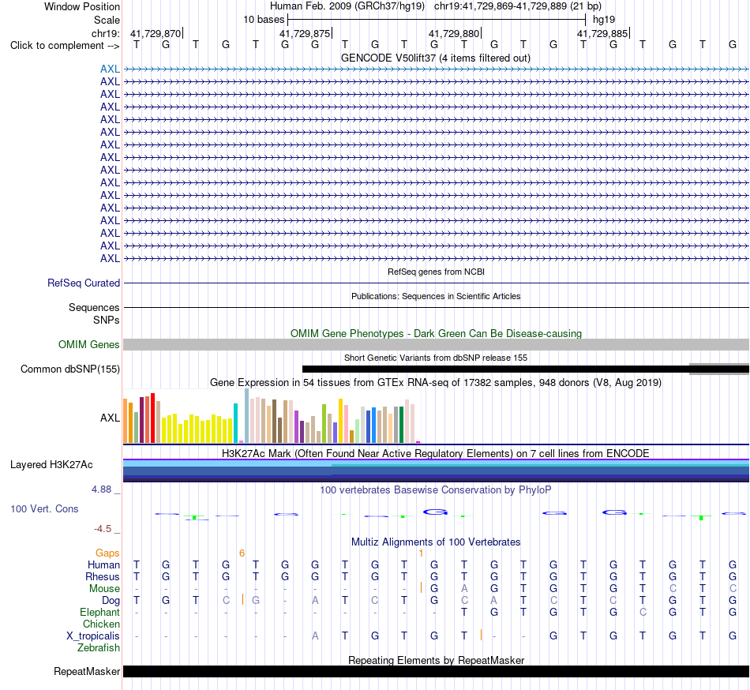The height and width of the screenshot is (690, 750).
Task: Click the 'Common dbSNP(155)' track label
Action: point(69,369)
